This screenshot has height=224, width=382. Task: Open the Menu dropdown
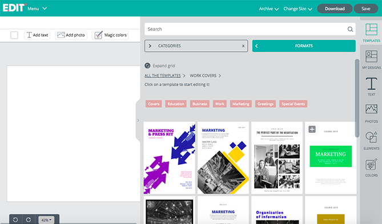click(37, 9)
